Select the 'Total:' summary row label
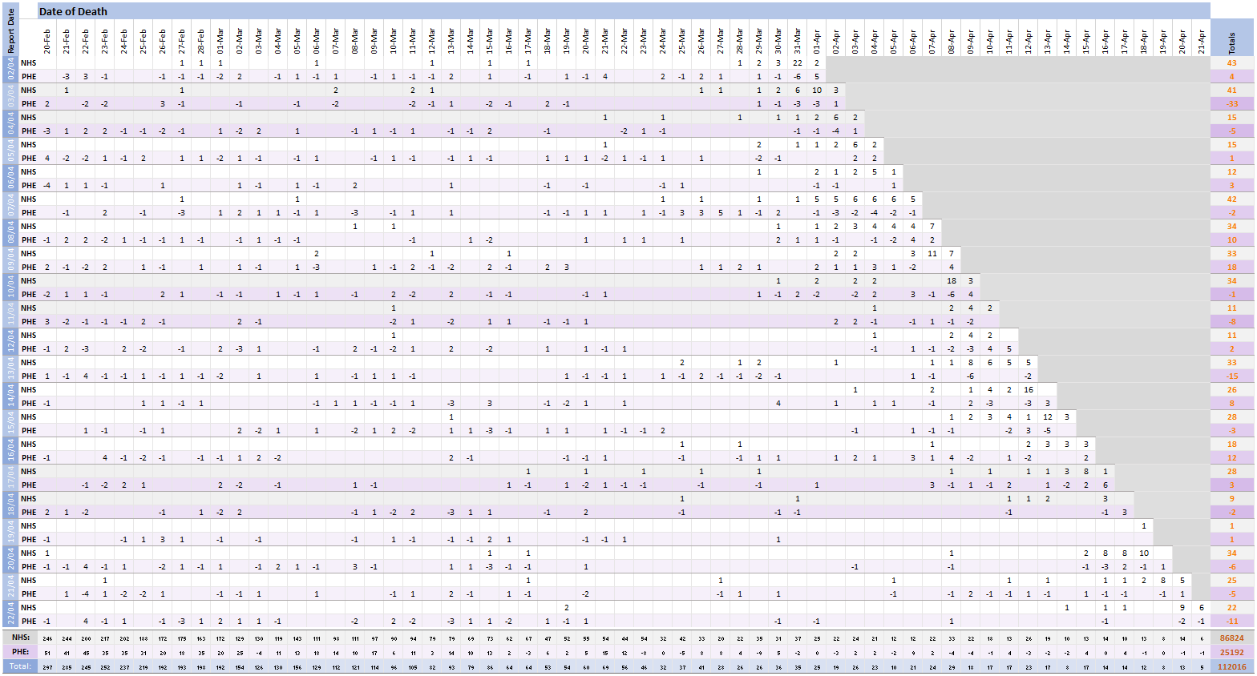 coord(22,666)
